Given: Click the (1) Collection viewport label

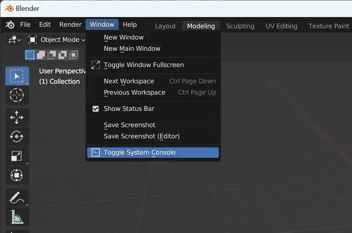Looking at the screenshot, I should click(60, 81).
